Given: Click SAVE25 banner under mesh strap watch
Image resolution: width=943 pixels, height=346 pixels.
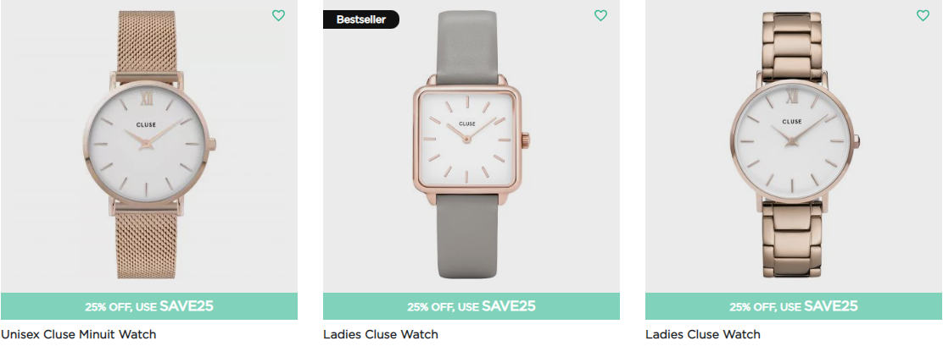Looking at the screenshot, I should (149, 306).
